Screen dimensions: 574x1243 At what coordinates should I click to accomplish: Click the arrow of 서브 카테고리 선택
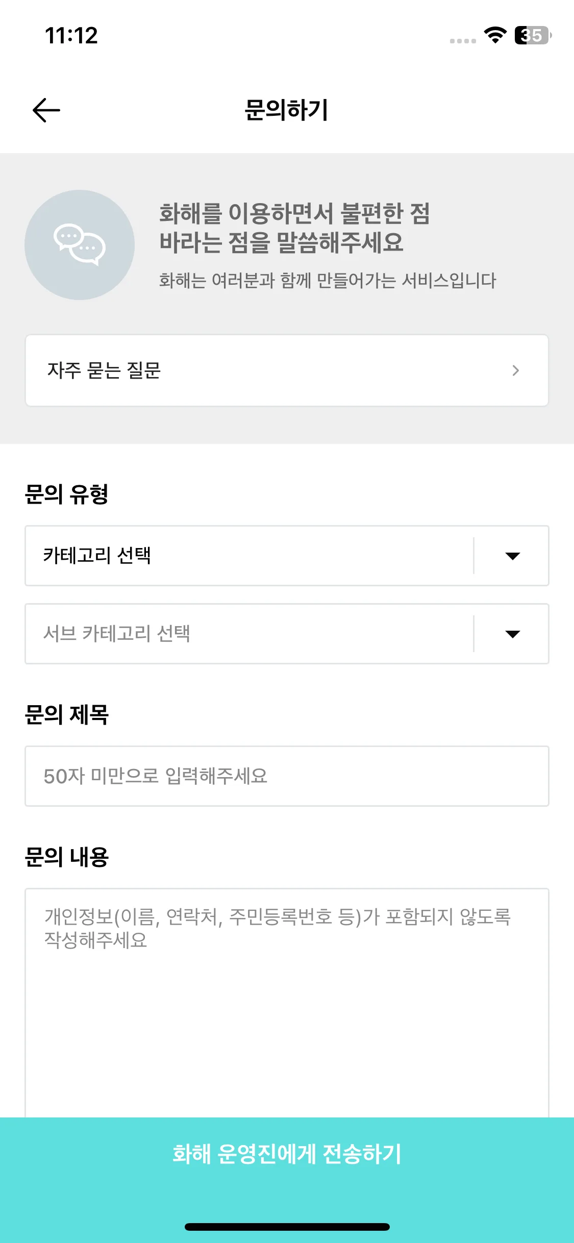[x=512, y=634]
